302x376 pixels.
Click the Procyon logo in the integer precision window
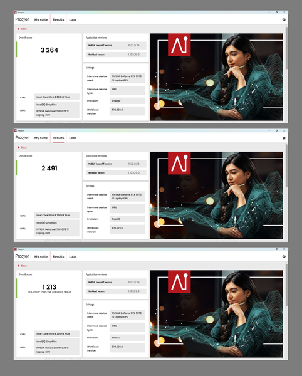[23, 19]
